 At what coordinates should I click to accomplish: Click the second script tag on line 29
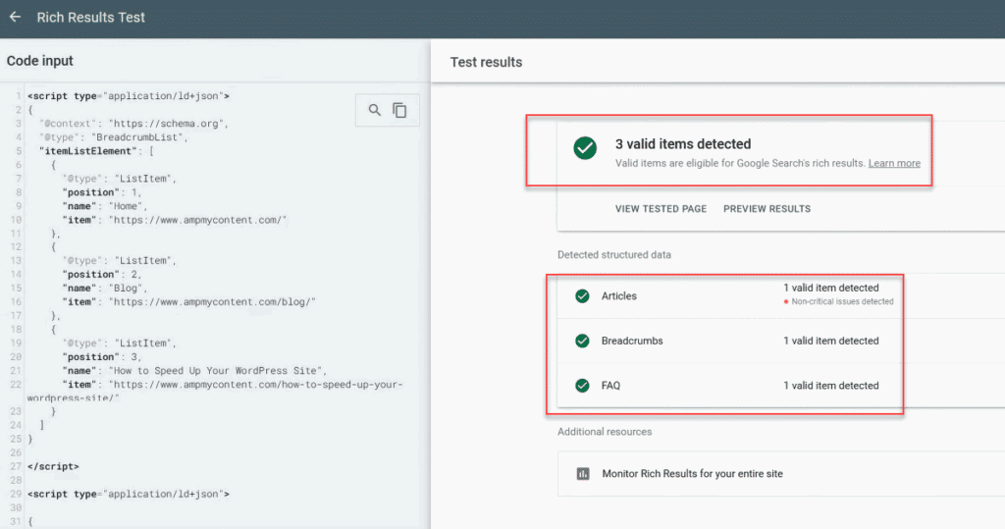129,495
